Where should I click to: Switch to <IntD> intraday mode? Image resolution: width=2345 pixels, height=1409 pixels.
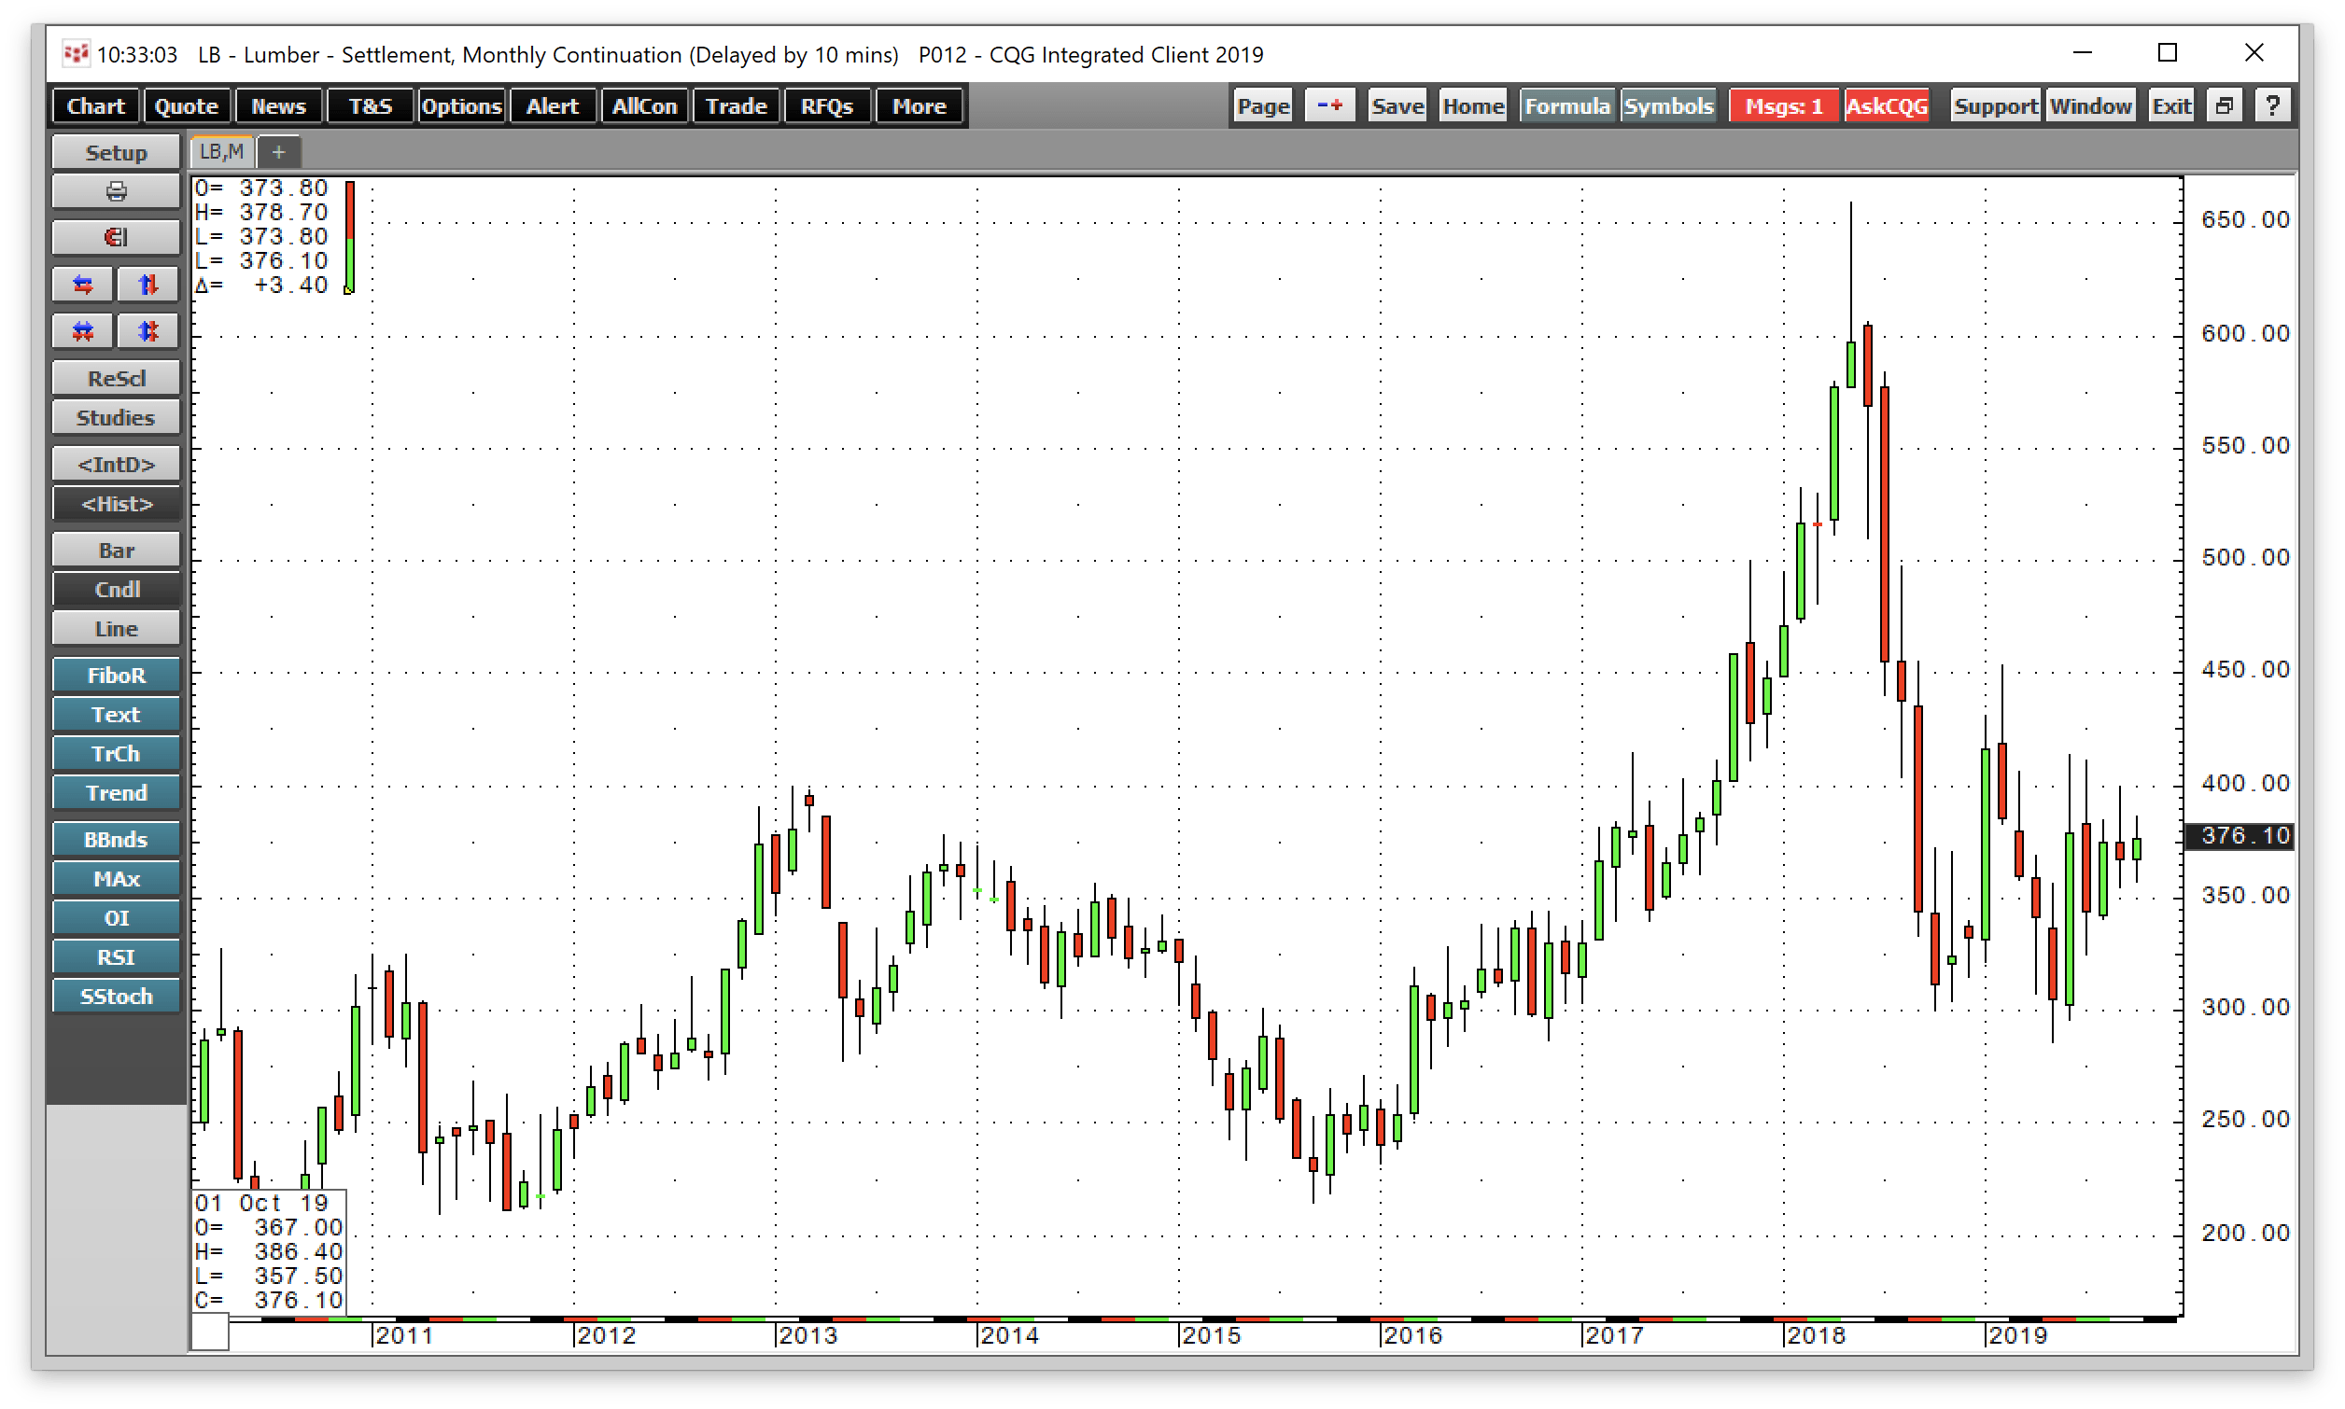(x=116, y=465)
